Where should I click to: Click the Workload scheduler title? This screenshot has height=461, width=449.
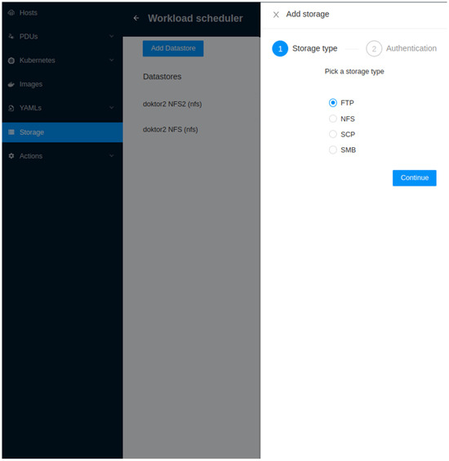195,19
